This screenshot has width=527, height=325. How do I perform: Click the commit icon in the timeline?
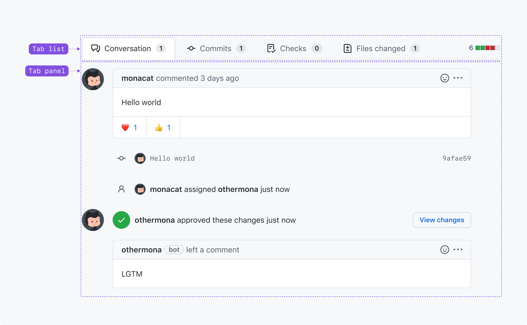(x=121, y=158)
